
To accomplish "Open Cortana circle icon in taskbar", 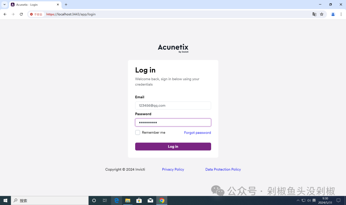I will [94, 201].
